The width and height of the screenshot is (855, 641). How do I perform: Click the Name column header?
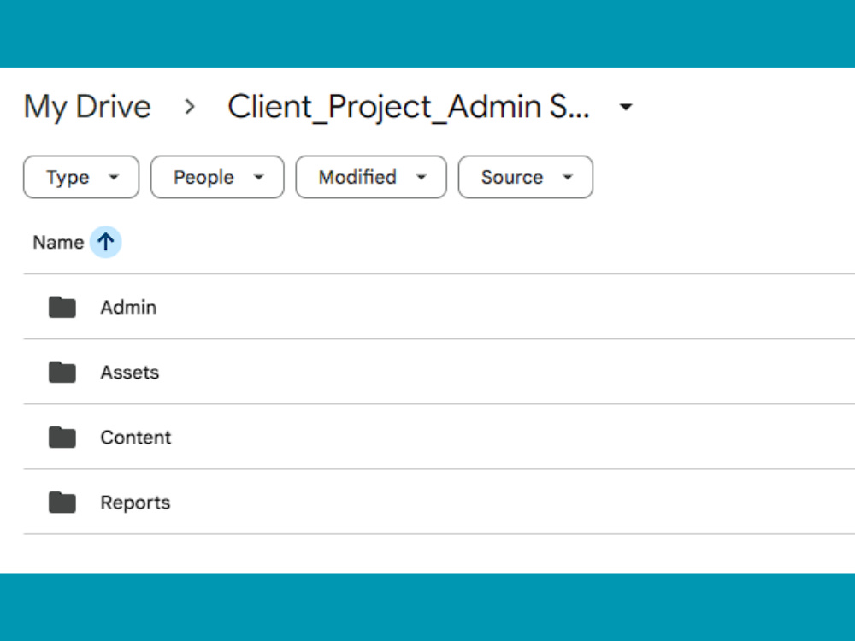tap(58, 242)
